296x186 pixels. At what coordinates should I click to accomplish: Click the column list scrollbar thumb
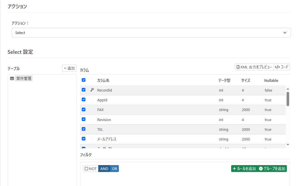tap(288, 99)
